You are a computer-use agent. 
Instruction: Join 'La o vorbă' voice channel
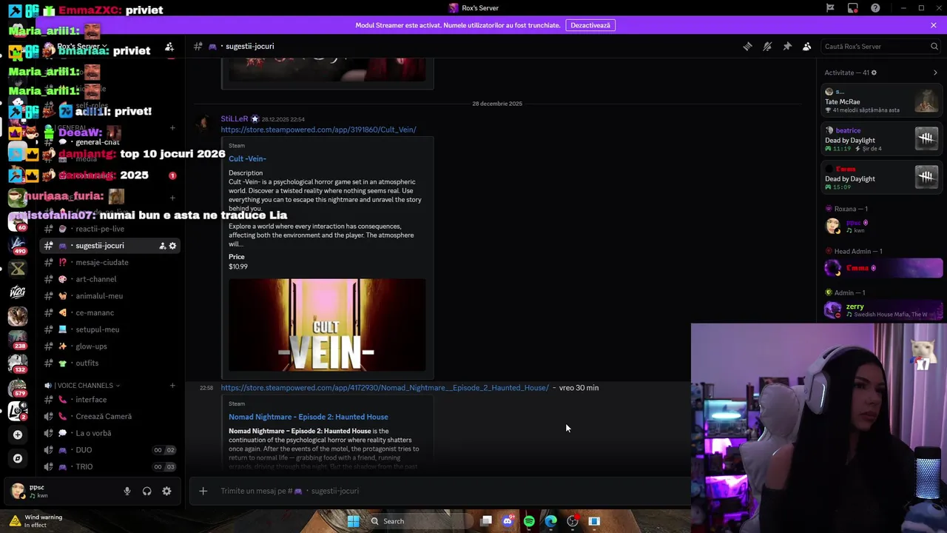pos(109,433)
